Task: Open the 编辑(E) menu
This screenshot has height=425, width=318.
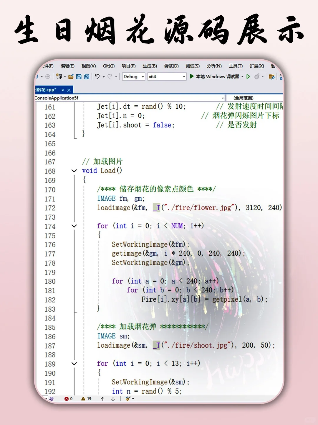Action: coord(67,66)
